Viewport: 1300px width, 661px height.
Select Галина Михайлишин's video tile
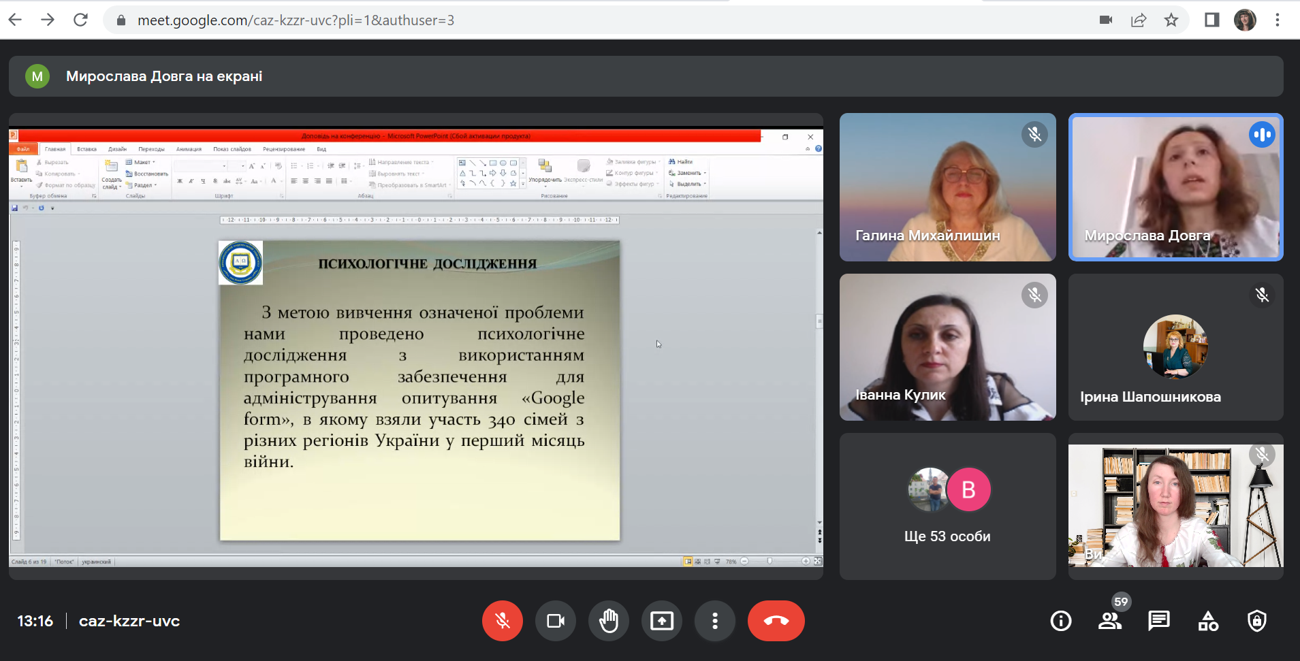[x=947, y=187]
